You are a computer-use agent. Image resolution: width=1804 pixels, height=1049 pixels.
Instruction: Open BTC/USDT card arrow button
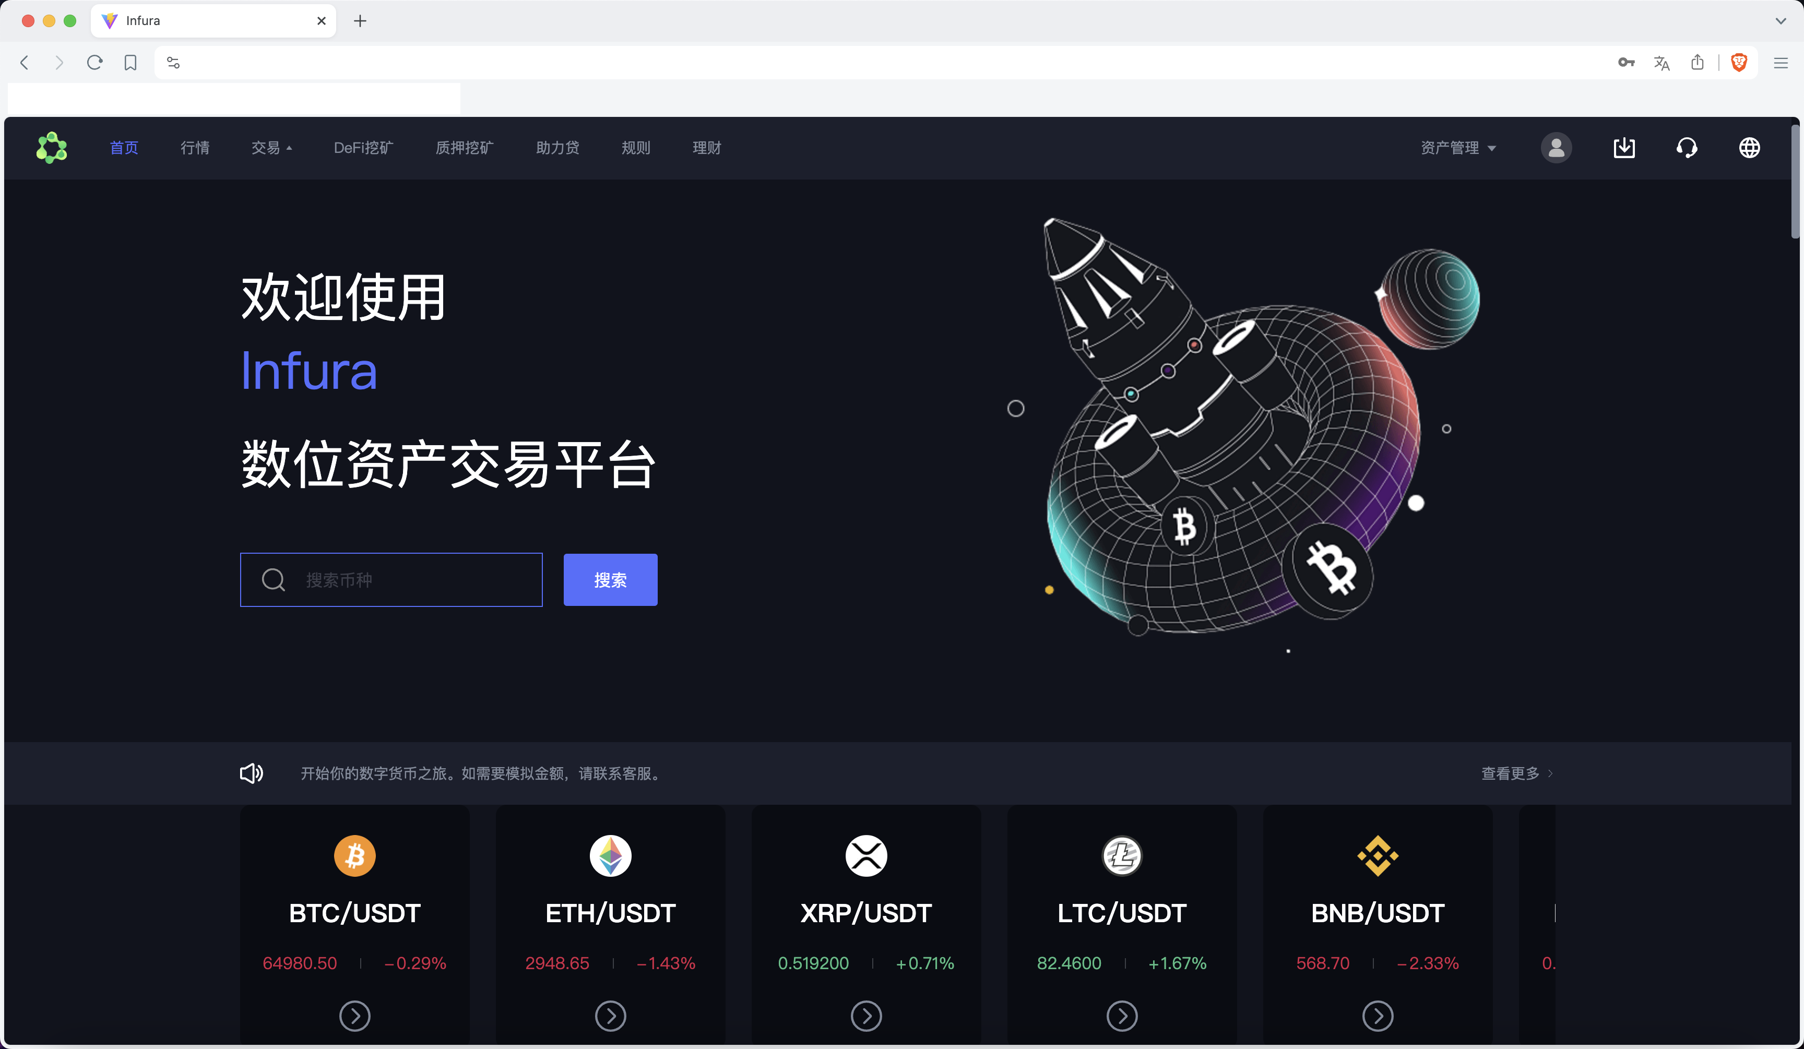click(354, 1016)
